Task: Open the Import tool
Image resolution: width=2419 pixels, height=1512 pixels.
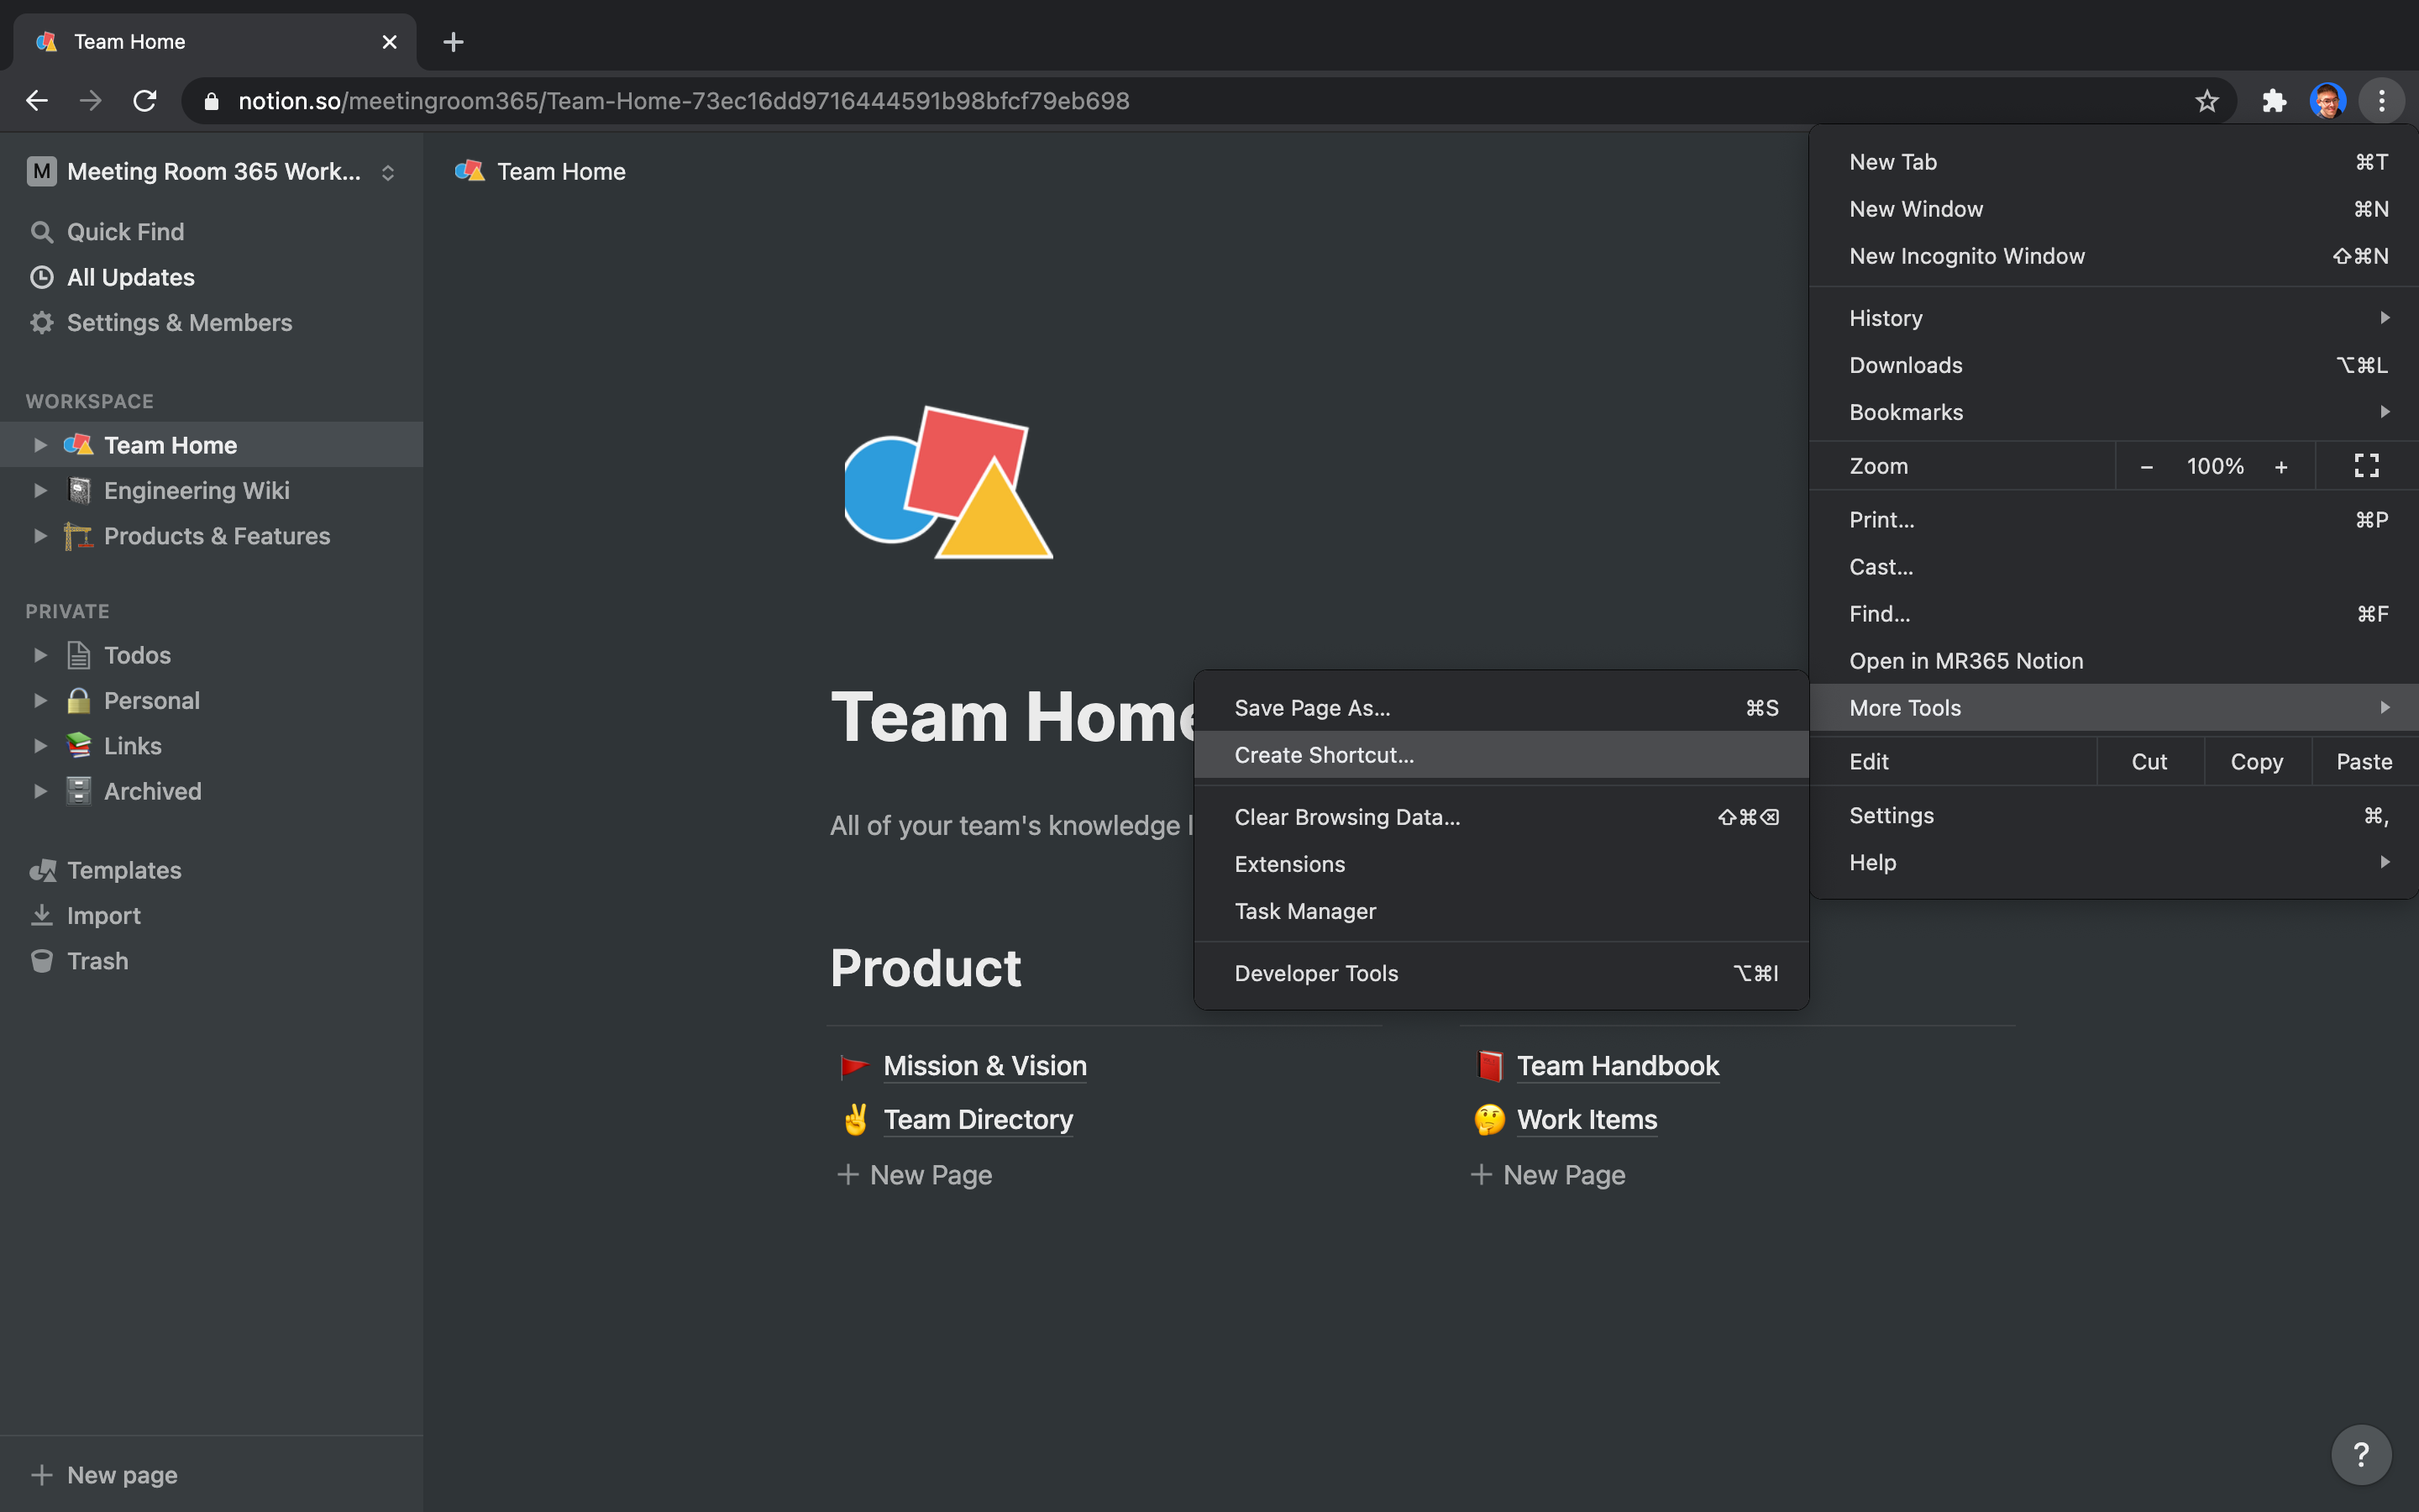Action: 103,915
